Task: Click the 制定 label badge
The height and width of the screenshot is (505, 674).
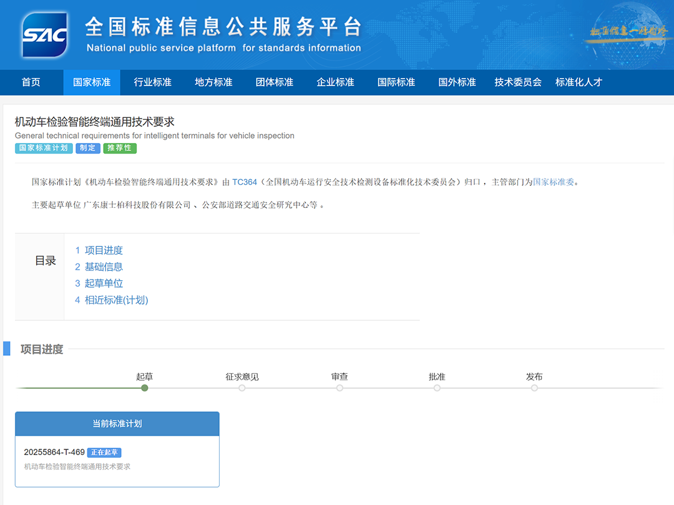Action: (x=87, y=148)
